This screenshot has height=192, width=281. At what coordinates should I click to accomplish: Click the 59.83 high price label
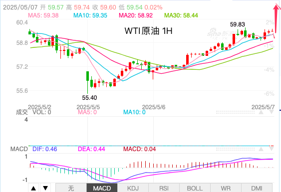point(238,24)
